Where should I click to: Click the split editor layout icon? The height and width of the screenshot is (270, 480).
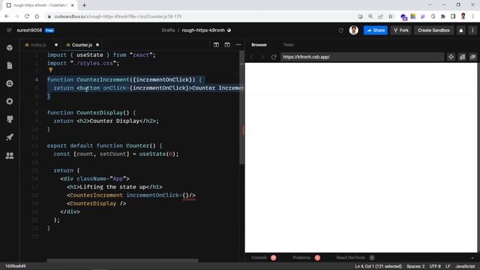click(216, 45)
